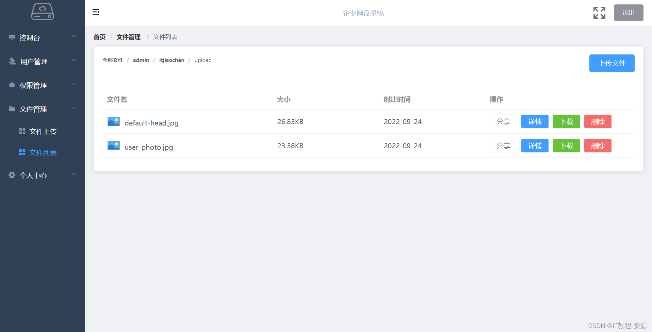Click the 26.83KB size cell
The height and width of the screenshot is (332, 652).
point(290,122)
